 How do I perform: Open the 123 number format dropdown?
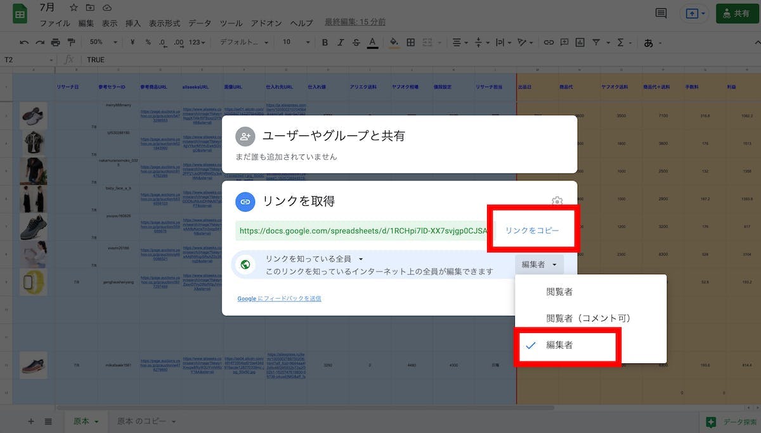[197, 42]
